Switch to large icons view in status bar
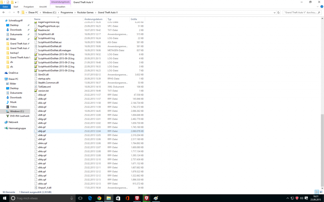This screenshot has width=324, height=202. (321, 192)
